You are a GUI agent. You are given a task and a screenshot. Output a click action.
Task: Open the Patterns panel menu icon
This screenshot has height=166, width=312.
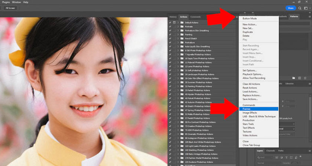(x=309, y=17)
